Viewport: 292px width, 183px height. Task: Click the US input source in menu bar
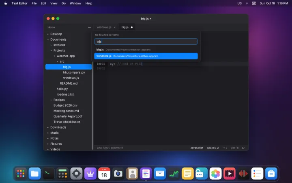click(240, 3)
